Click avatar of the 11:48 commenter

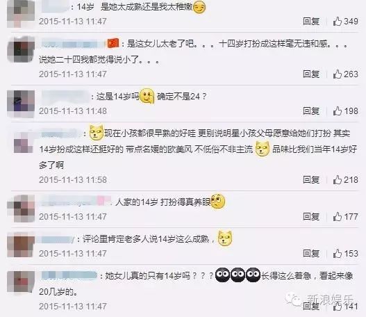coord(21,104)
